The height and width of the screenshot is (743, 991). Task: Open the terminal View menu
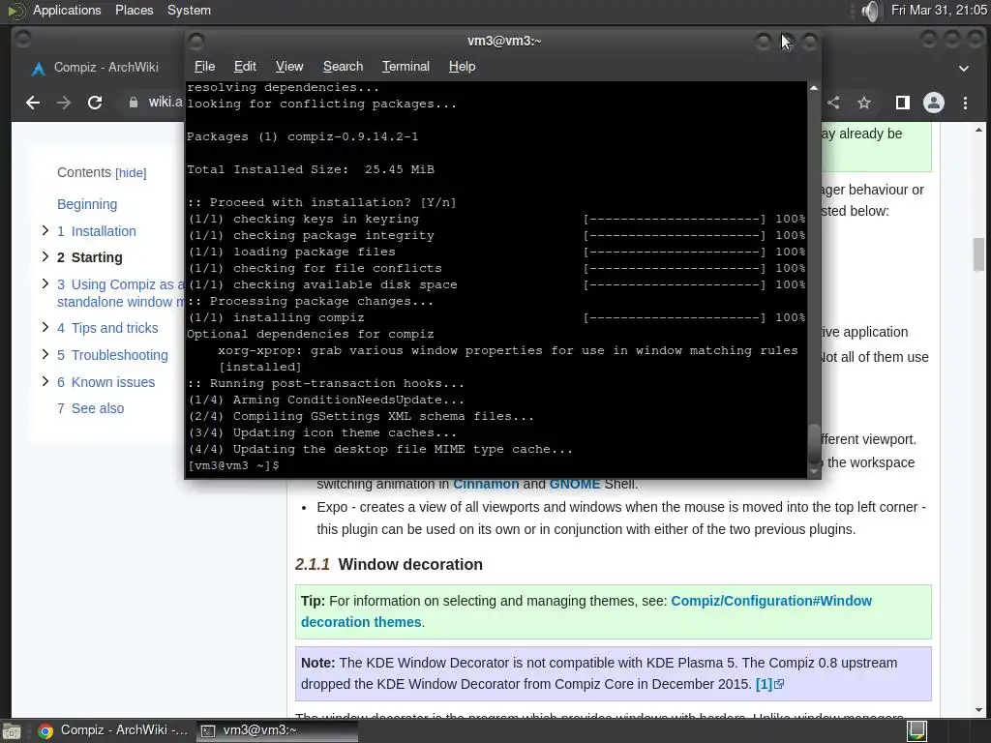(x=289, y=67)
